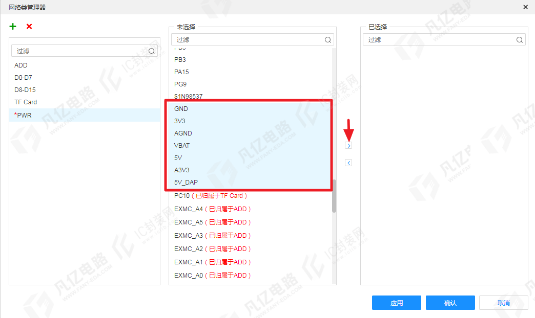Select the GND net
Viewport: 535px width, 318px height.
(x=251, y=109)
